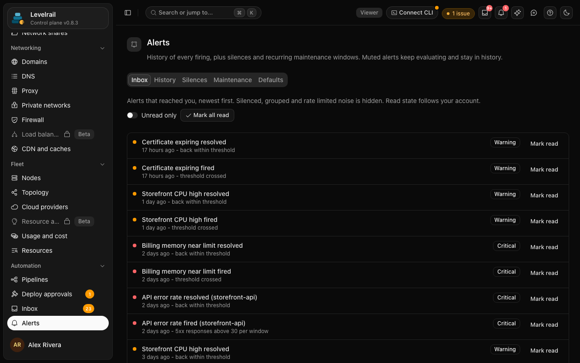Click the Mark all read button
This screenshot has height=363, width=580.
207,115
